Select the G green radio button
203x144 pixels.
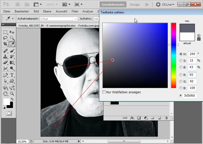pyautogui.click(x=181, y=81)
